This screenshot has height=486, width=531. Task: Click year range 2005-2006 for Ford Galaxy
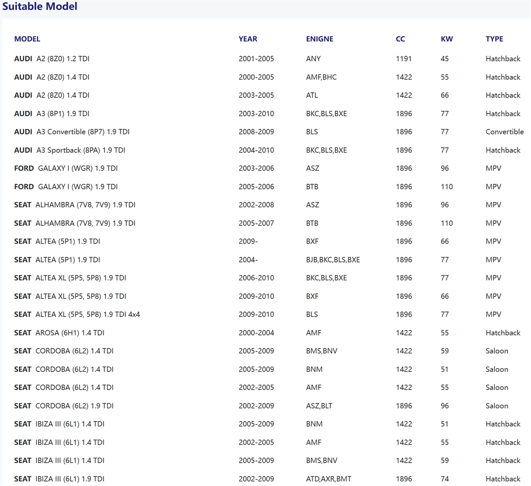click(256, 186)
